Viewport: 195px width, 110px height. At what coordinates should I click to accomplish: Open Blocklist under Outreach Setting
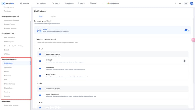7,96
